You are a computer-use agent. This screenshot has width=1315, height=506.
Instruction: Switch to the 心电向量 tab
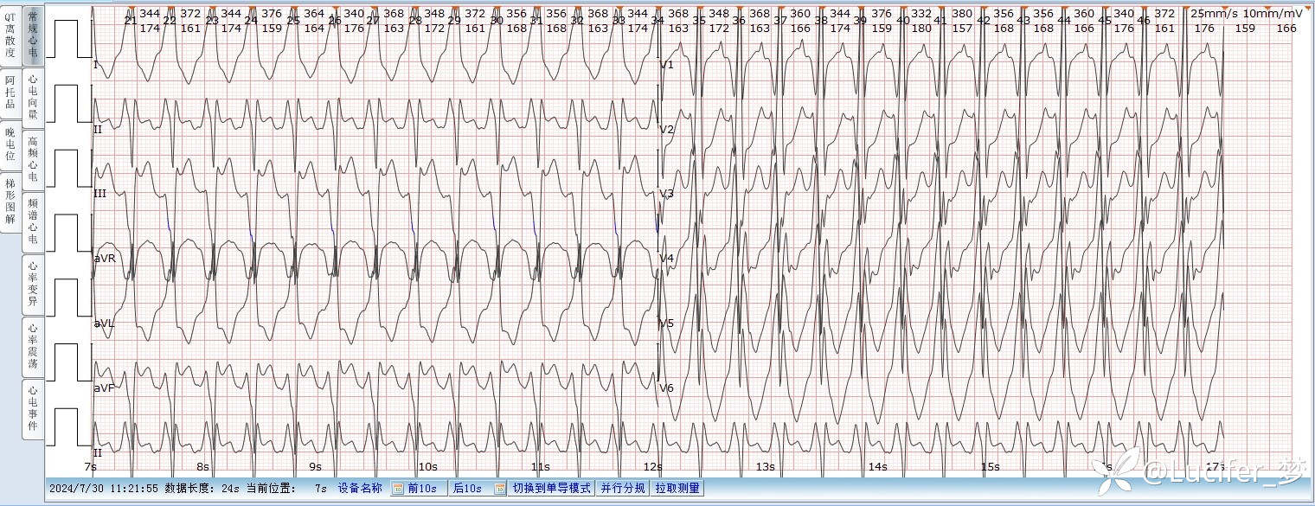pyautogui.click(x=33, y=96)
